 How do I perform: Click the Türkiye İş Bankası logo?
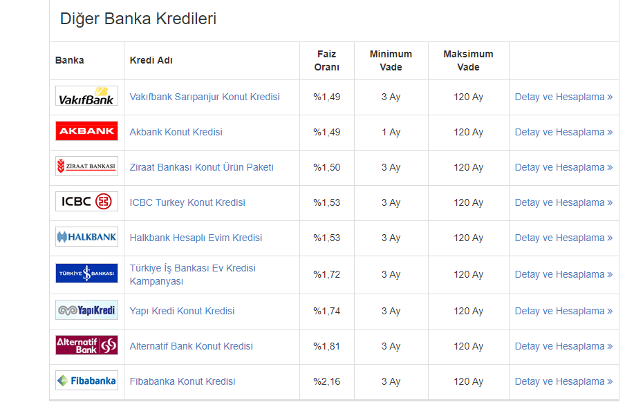(86, 274)
